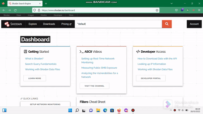Viewport: 203px width, 114px height.
Task: Launch Microsoft Edge from taskbar
Action: (105, 110)
